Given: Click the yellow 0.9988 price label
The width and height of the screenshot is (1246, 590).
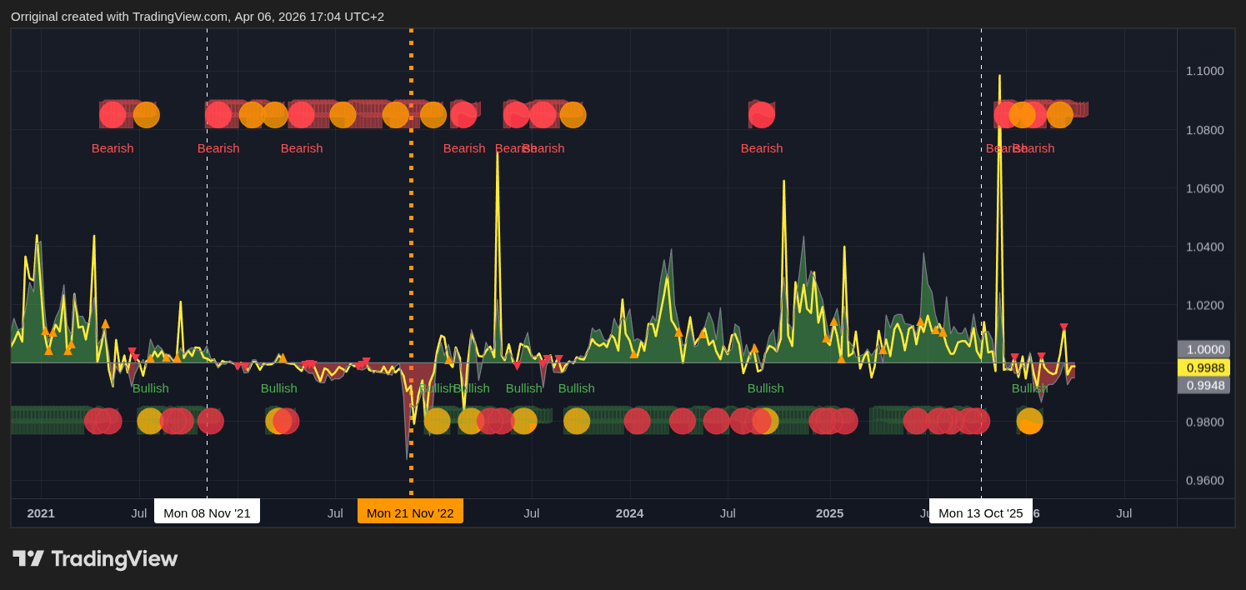Looking at the screenshot, I should (1203, 367).
